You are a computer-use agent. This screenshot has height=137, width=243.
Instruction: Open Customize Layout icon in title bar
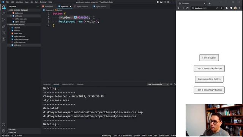point(168,2)
